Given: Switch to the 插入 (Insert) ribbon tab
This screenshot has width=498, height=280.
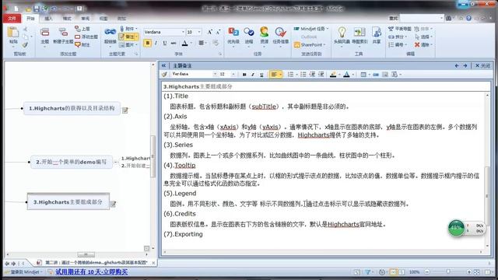Looking at the screenshot, I should pos(48,19).
